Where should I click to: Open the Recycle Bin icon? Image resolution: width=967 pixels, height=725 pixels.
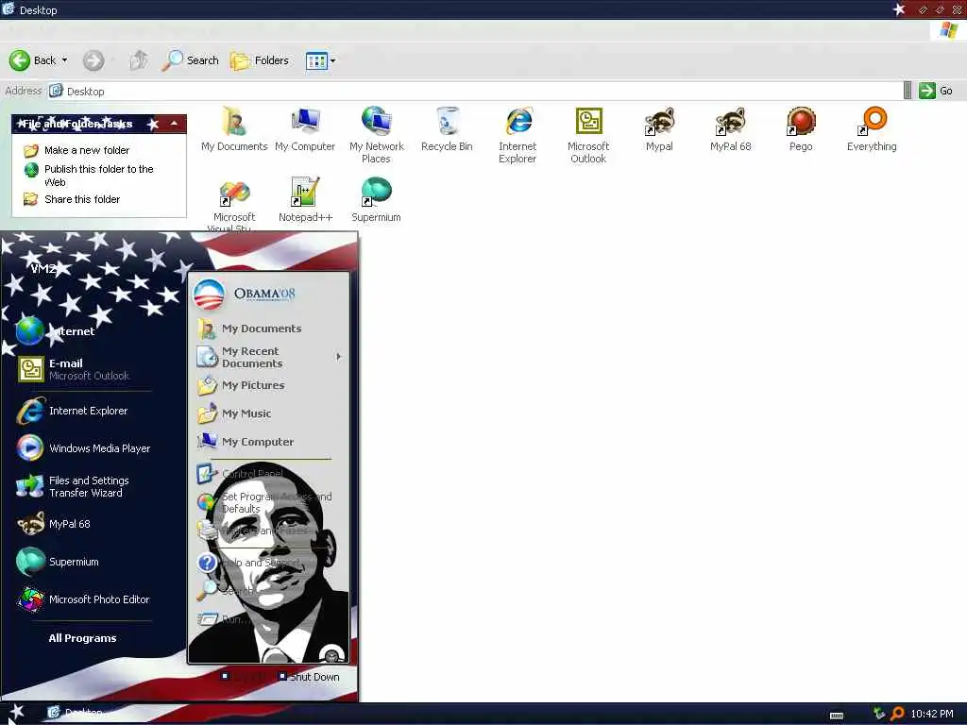pos(447,129)
